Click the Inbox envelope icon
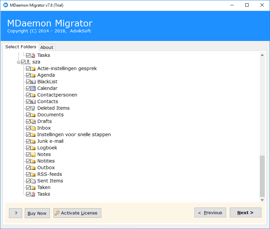The height and width of the screenshot is (229, 270). (x=32, y=128)
